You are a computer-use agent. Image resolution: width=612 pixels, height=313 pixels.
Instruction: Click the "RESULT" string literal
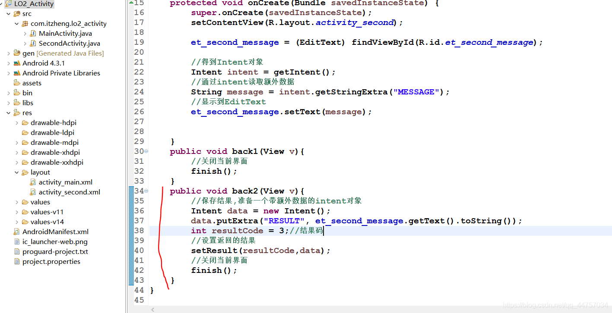click(x=284, y=221)
